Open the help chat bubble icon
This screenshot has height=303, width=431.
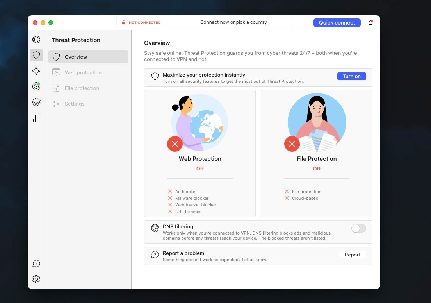point(36,264)
